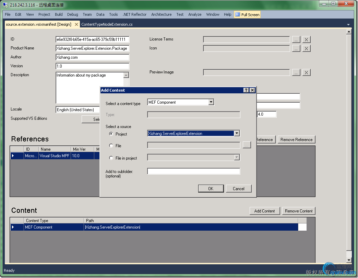Click the Version field

[x=93, y=66]
